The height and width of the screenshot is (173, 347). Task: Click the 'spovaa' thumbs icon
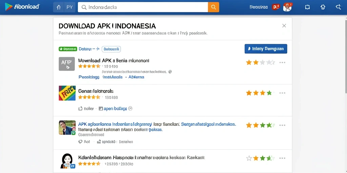pyautogui.click(x=99, y=142)
